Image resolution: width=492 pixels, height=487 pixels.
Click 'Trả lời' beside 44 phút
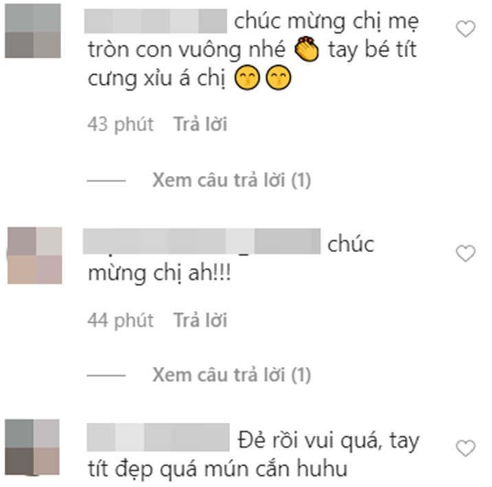coord(200,320)
